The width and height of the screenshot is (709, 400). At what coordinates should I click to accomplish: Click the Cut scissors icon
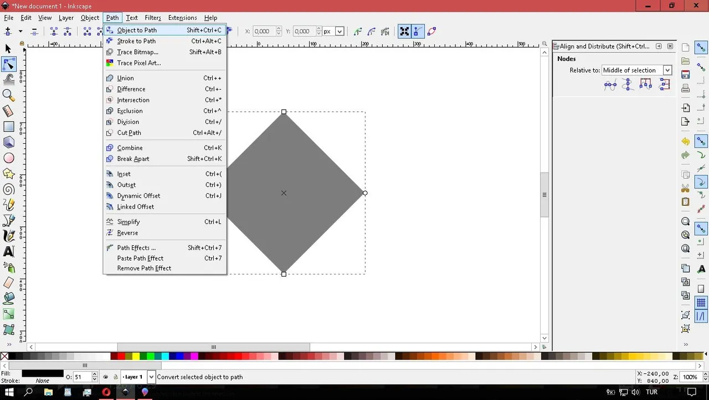[686, 189]
